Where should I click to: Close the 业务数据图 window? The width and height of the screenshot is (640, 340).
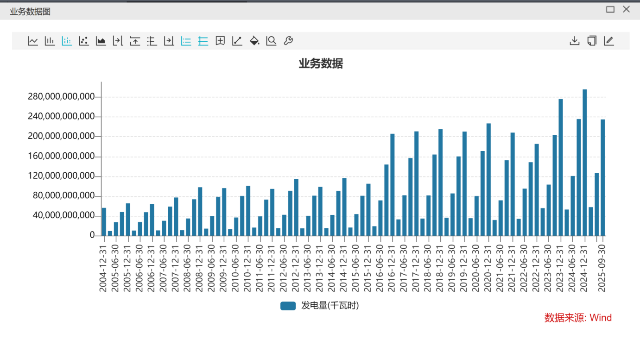click(x=627, y=9)
